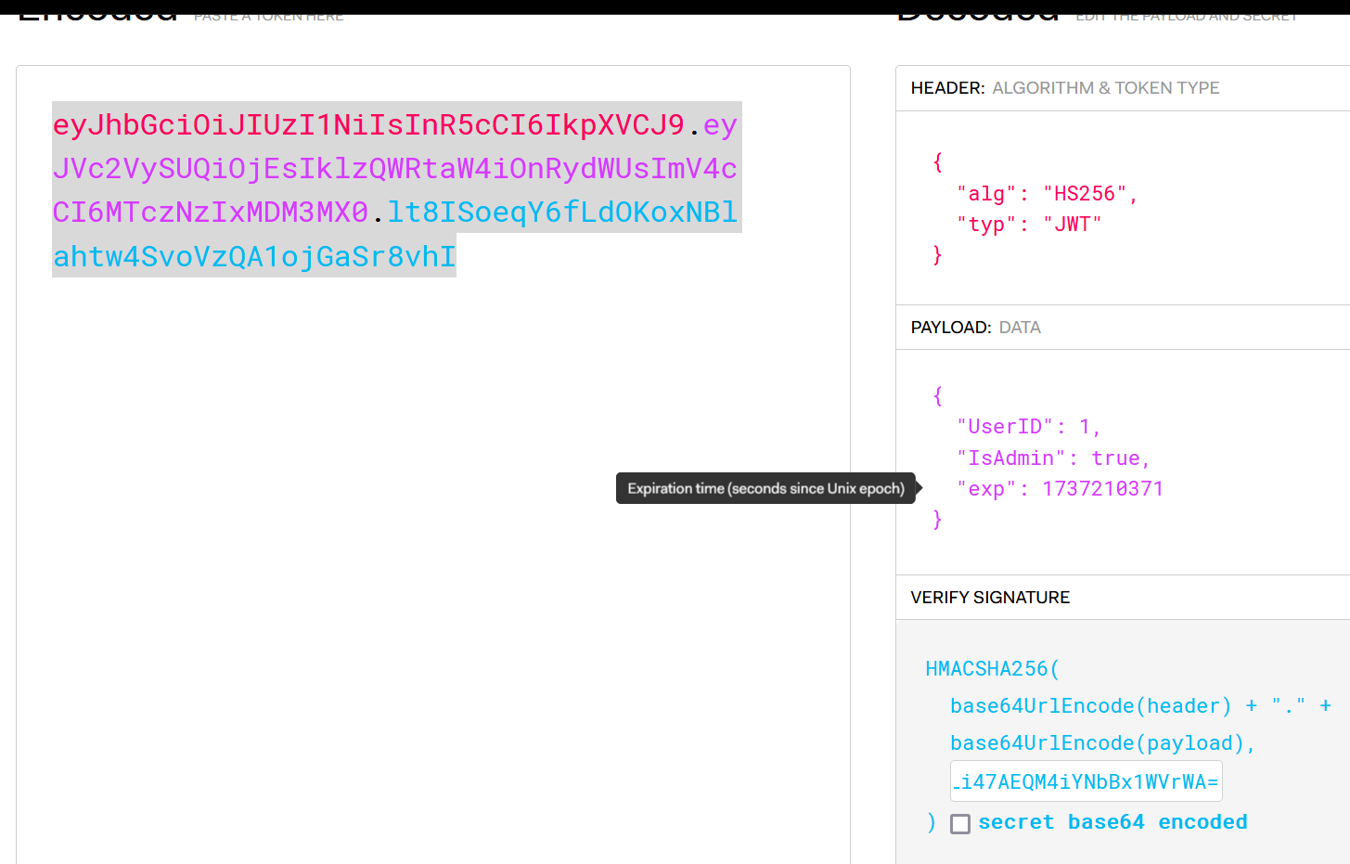Click the blue signature segment ahtw4SvoVzQA1ojGaSr8vhI
Image resolution: width=1350 pixels, height=864 pixels.
(x=254, y=256)
